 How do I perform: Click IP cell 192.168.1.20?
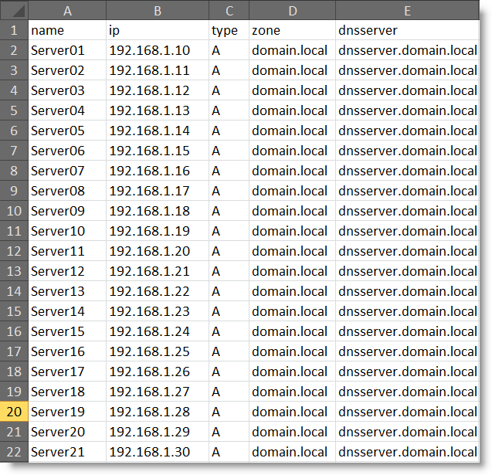(158, 251)
